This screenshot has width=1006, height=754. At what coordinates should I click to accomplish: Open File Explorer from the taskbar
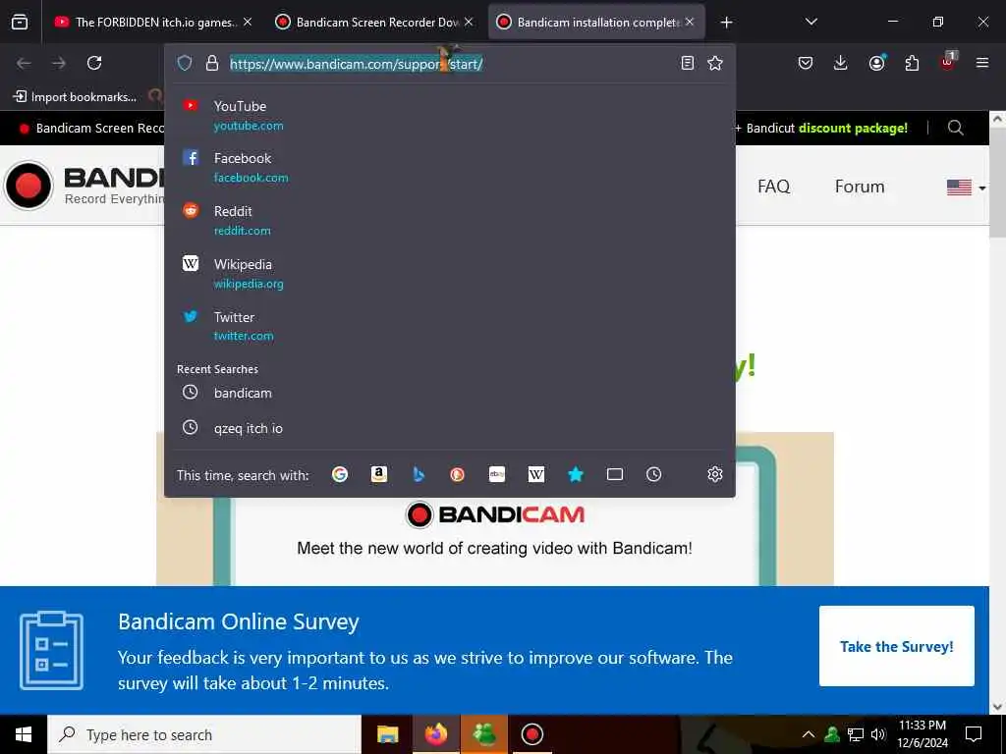387,734
